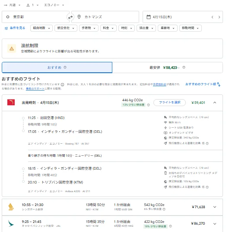
Task: Click info icon next to おすすめ tab
Action: pyautogui.click(x=65, y=68)
